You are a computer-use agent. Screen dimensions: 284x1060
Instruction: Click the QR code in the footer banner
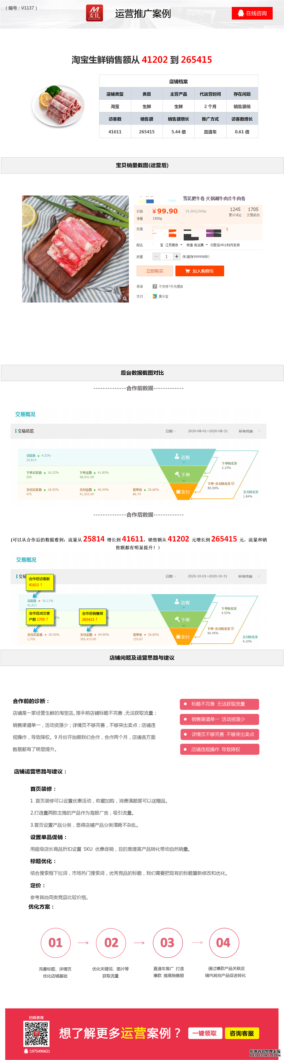click(36, 1033)
